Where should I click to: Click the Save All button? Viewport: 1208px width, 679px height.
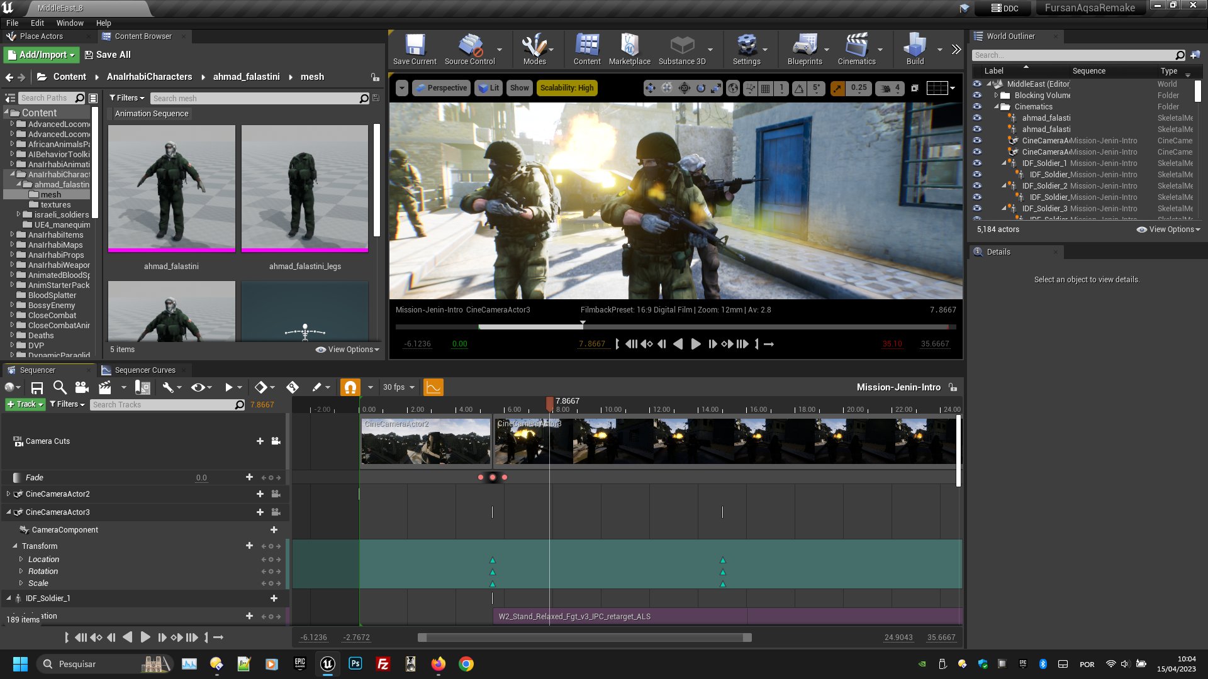click(x=108, y=55)
